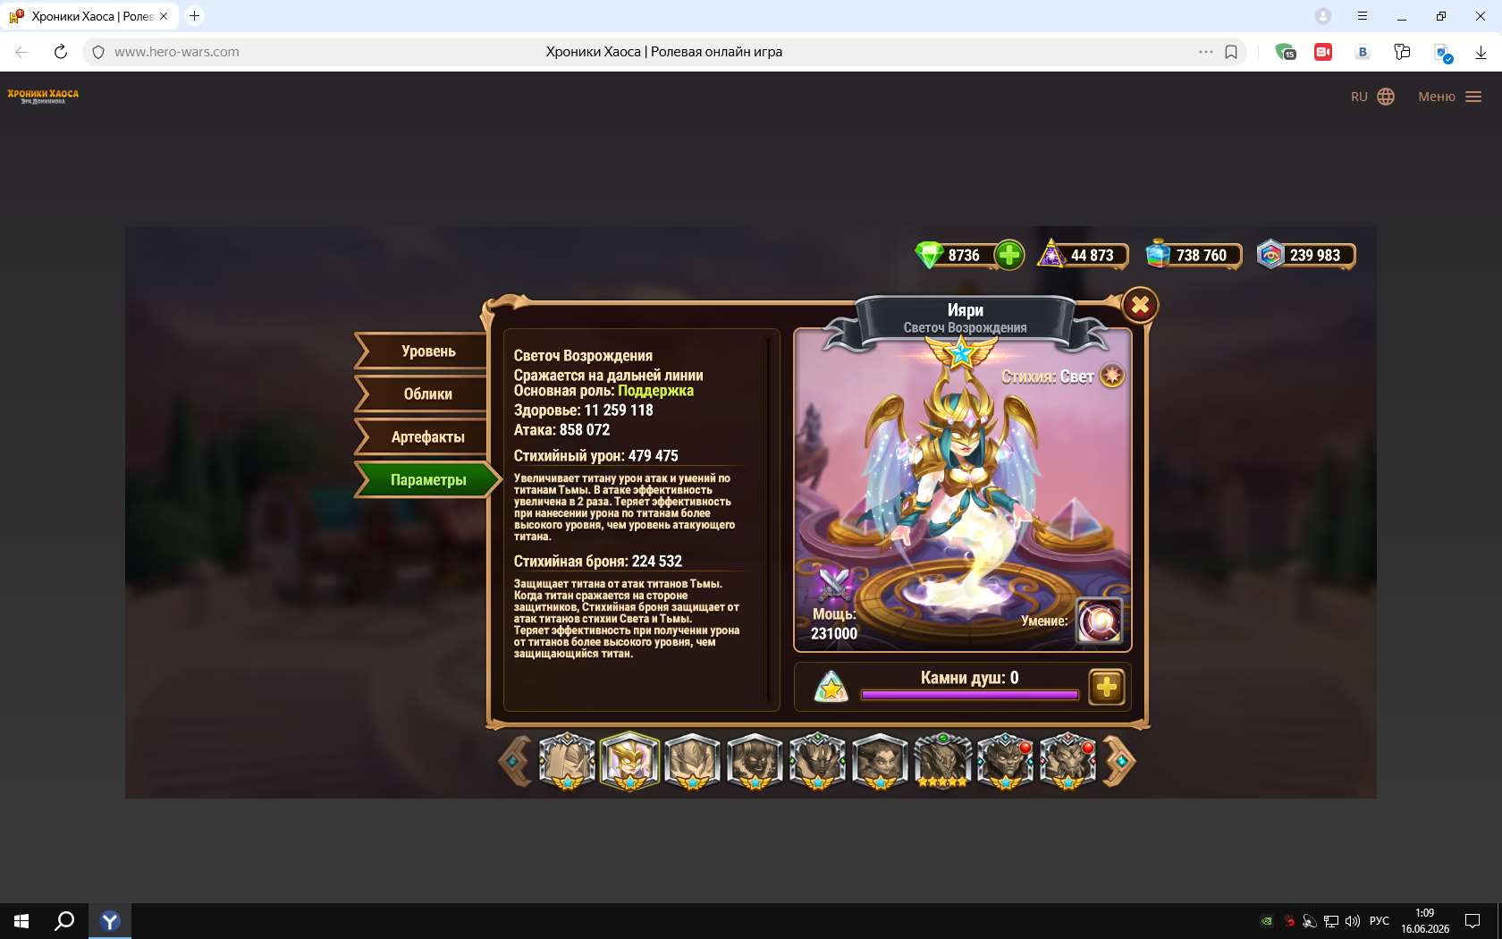Screen dimensions: 1502x939
Task: Go back in the browser
Action: tap(21, 52)
